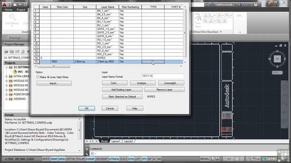Click the Add Existing Layer... button
Screen dimensions: 291x163
[122, 90]
